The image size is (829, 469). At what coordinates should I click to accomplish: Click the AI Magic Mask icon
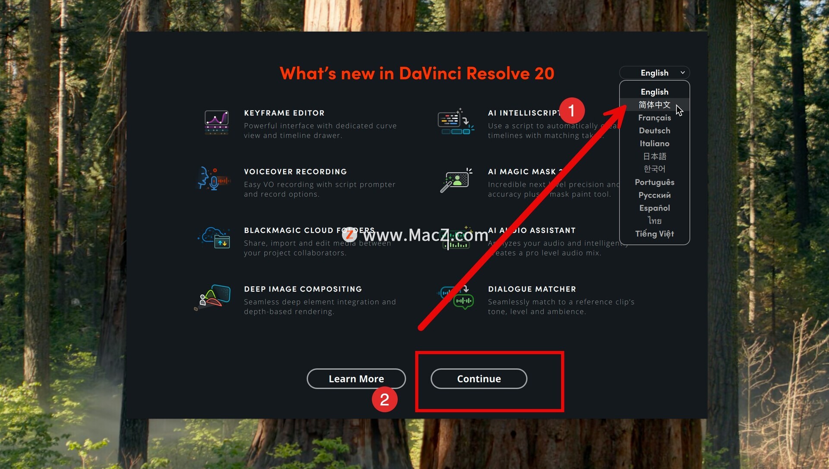456,180
